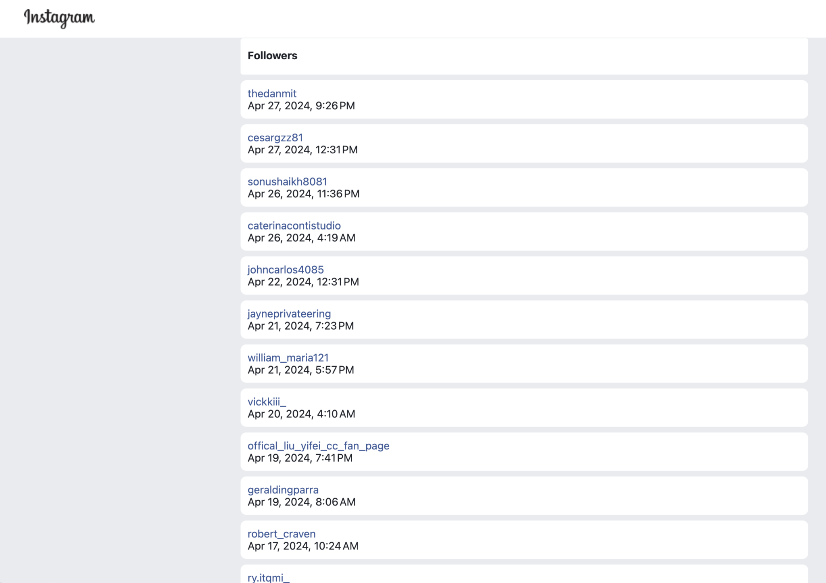Open the profile of cesargzz81
Viewport: 826px width, 583px height.
click(276, 137)
